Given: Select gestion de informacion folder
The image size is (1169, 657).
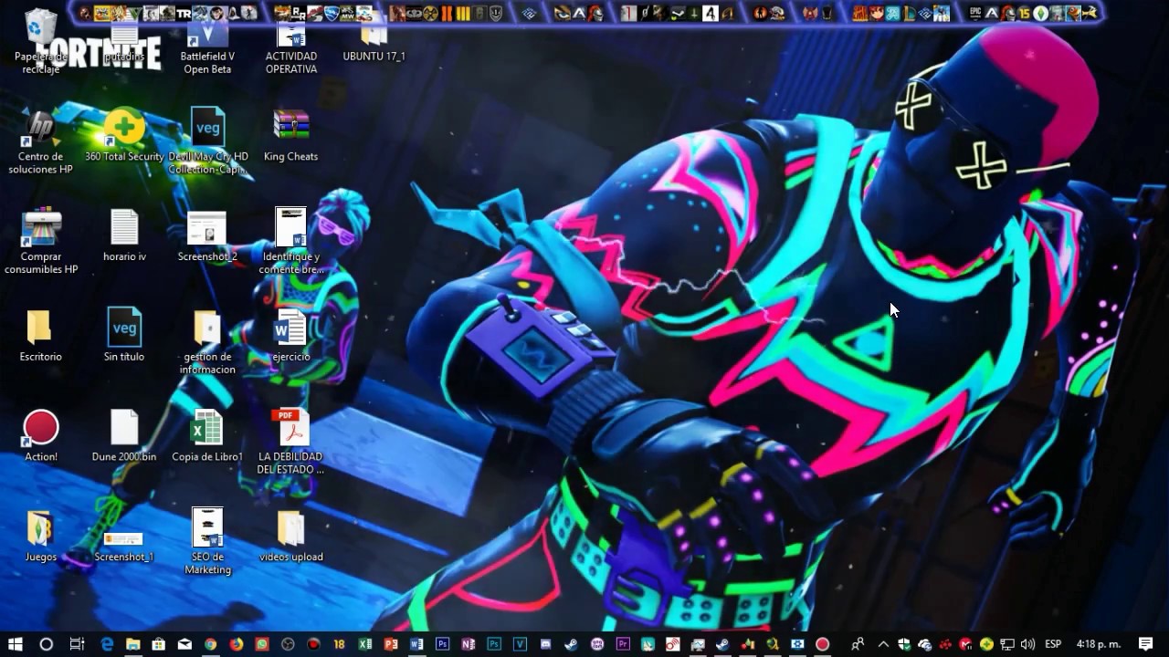Looking at the screenshot, I should click(x=207, y=342).
